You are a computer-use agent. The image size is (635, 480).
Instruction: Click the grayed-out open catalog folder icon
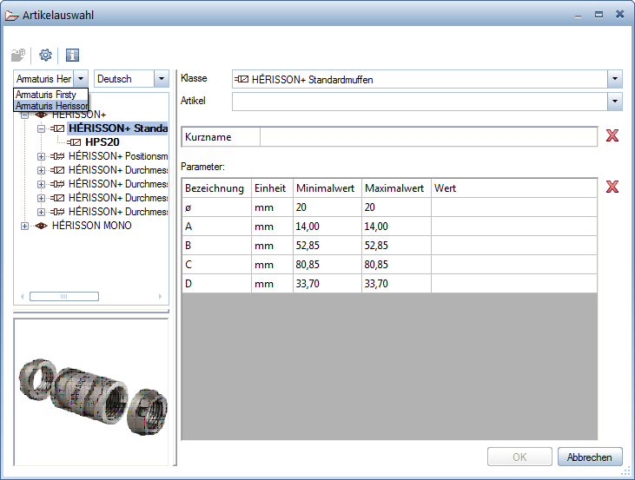tap(18, 55)
